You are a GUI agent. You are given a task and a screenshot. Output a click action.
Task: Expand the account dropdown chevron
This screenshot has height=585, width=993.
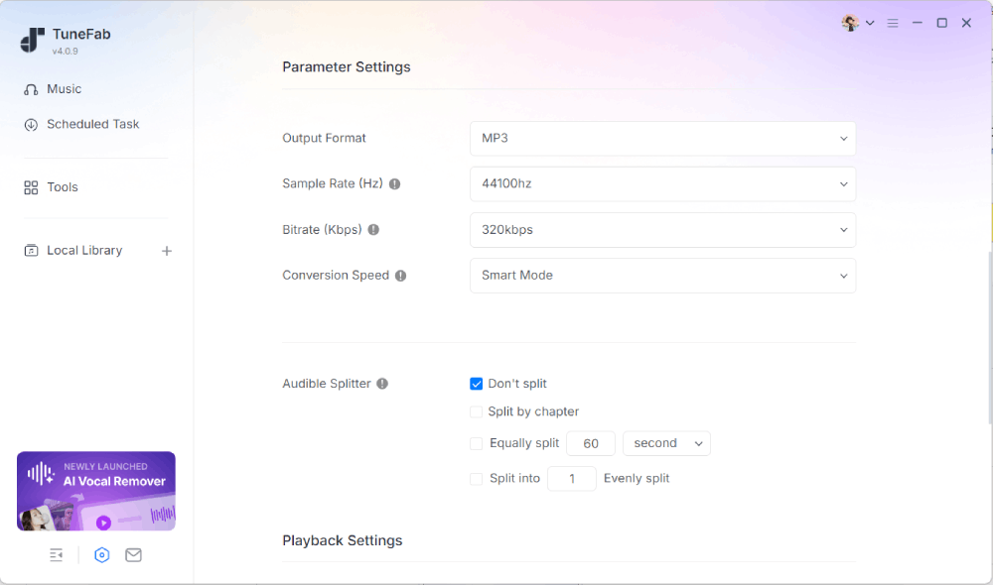pos(870,23)
